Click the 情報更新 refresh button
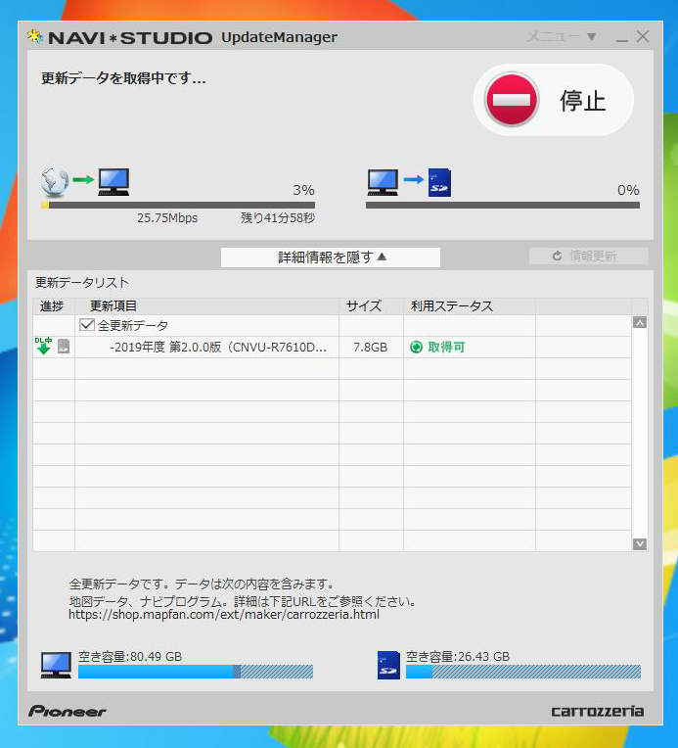 [x=588, y=256]
